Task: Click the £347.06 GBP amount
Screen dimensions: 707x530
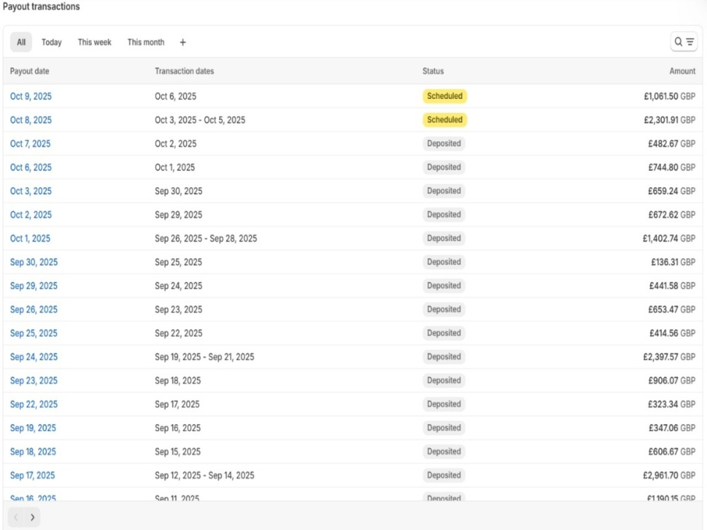Action: [672, 428]
